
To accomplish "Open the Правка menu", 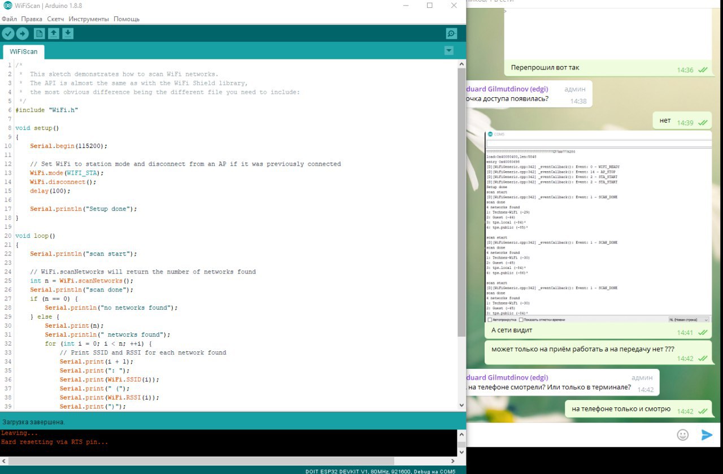I will point(32,19).
